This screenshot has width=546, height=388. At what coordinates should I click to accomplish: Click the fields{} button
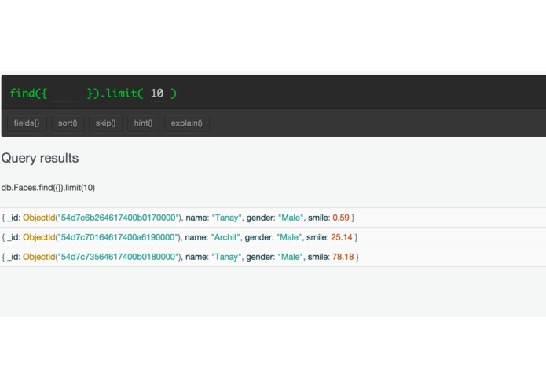[27, 123]
